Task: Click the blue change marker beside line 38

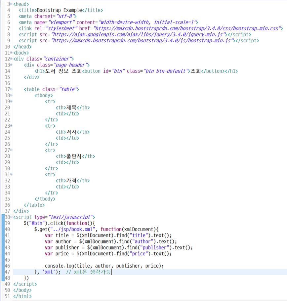Action: (x=3, y=217)
